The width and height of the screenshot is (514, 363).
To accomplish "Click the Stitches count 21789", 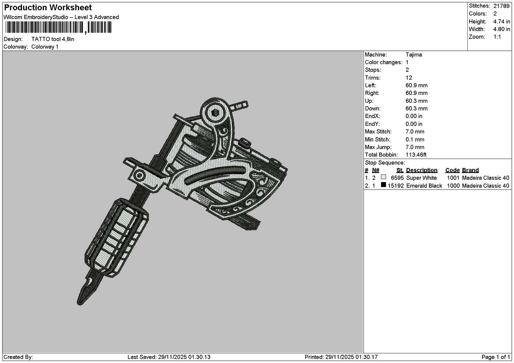I will coord(501,6).
